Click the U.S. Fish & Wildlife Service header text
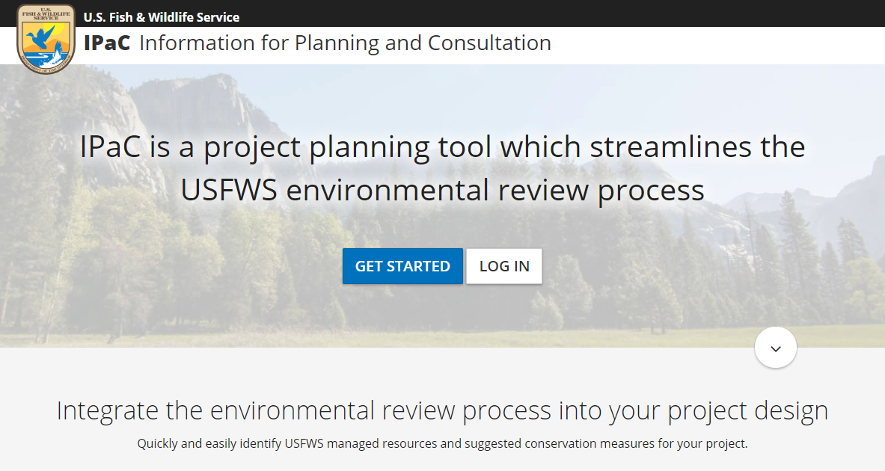The image size is (885, 471). pyautogui.click(x=160, y=16)
